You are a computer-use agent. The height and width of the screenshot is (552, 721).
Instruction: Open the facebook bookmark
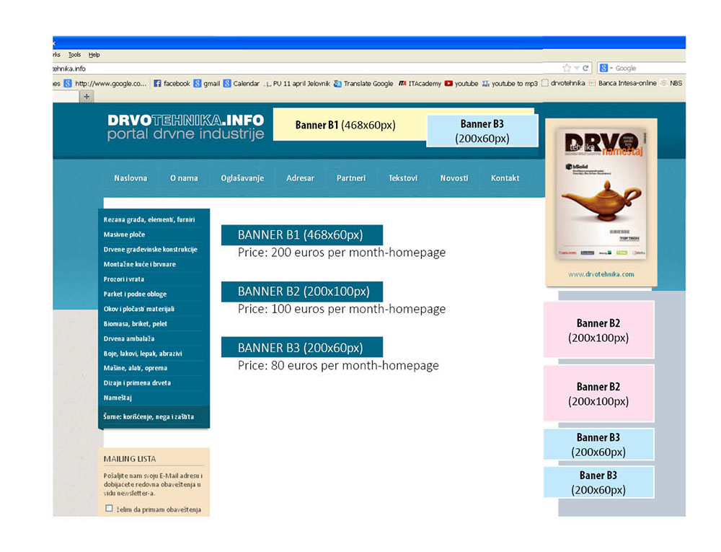coord(172,84)
